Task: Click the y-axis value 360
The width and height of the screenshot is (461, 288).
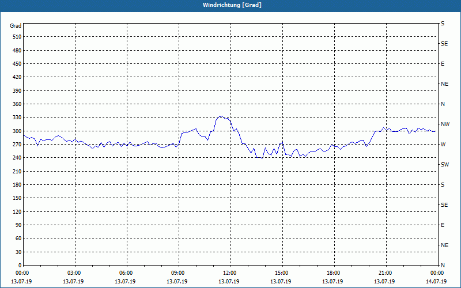Action: click(x=17, y=104)
